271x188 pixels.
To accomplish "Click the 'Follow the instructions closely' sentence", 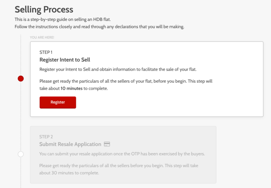I will coord(99,26).
